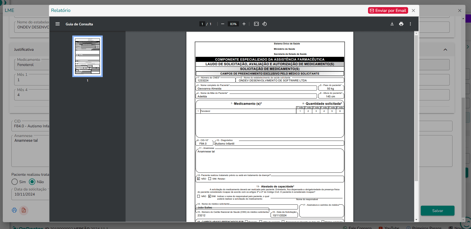This screenshot has height=229, width=471.
Task: Zoom out of the PDF with minus icon
Action: [223, 24]
